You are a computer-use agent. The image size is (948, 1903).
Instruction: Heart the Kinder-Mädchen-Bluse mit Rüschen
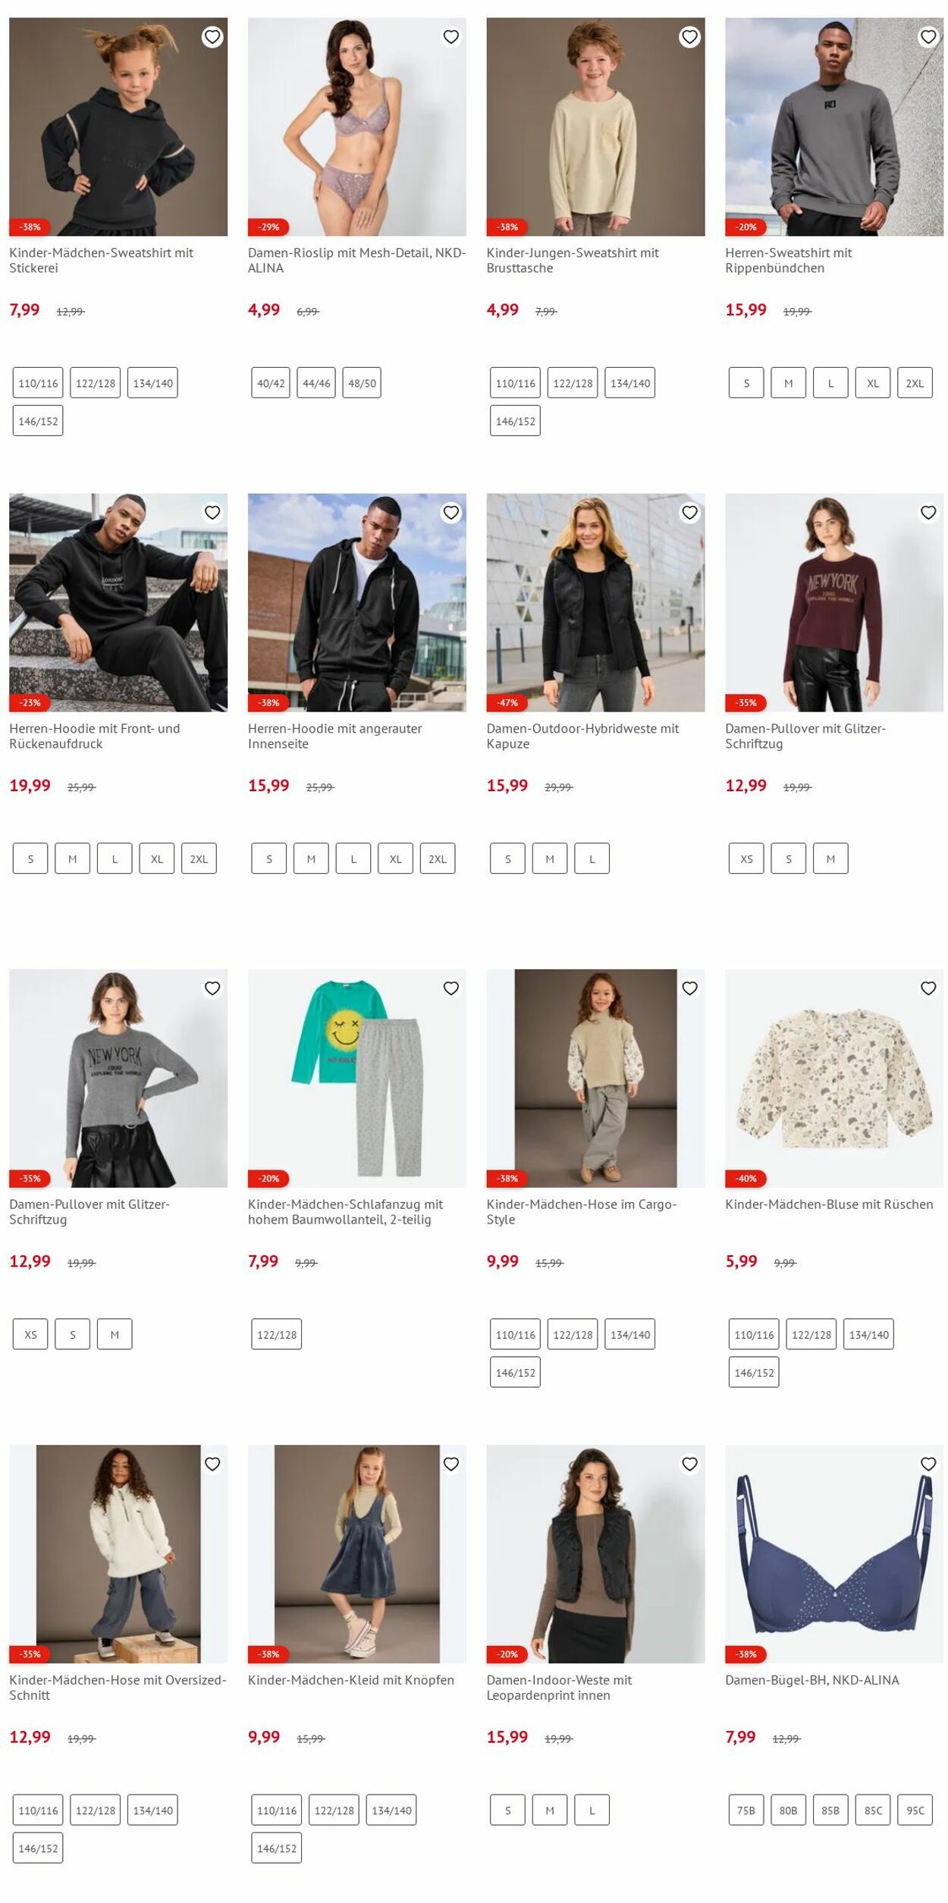click(928, 988)
